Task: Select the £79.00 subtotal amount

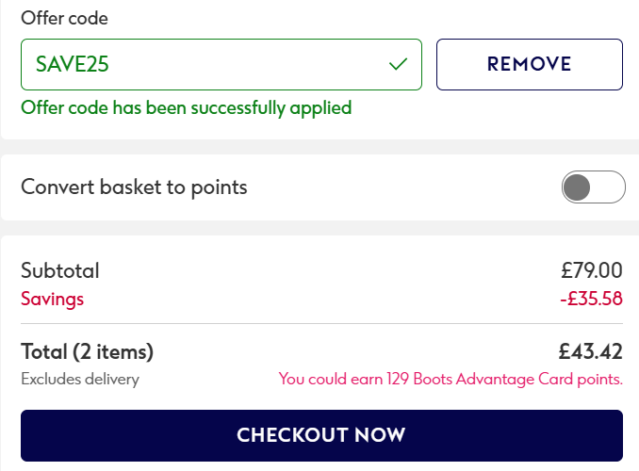Action: click(591, 271)
